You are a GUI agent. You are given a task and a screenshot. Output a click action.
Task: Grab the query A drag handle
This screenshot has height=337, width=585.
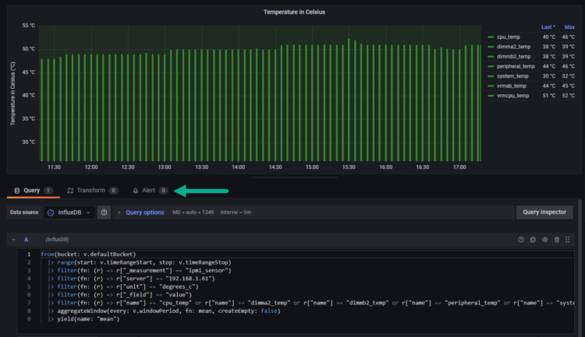point(568,240)
